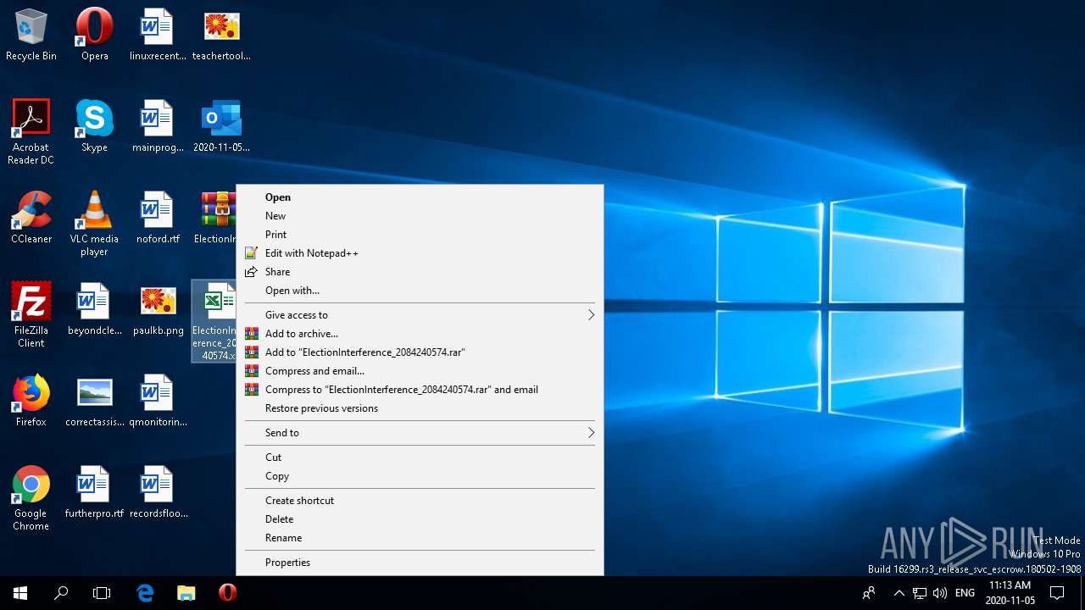Expand the Give access to submenu
This screenshot has height=610, width=1085.
420,315
